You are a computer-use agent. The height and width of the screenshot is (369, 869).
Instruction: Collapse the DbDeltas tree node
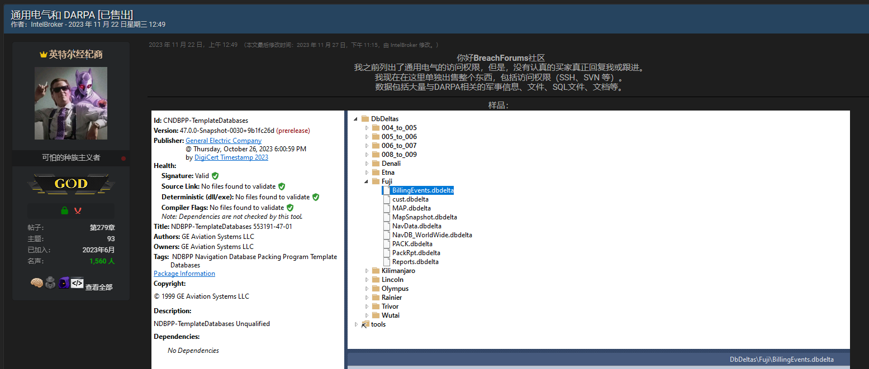click(x=357, y=119)
